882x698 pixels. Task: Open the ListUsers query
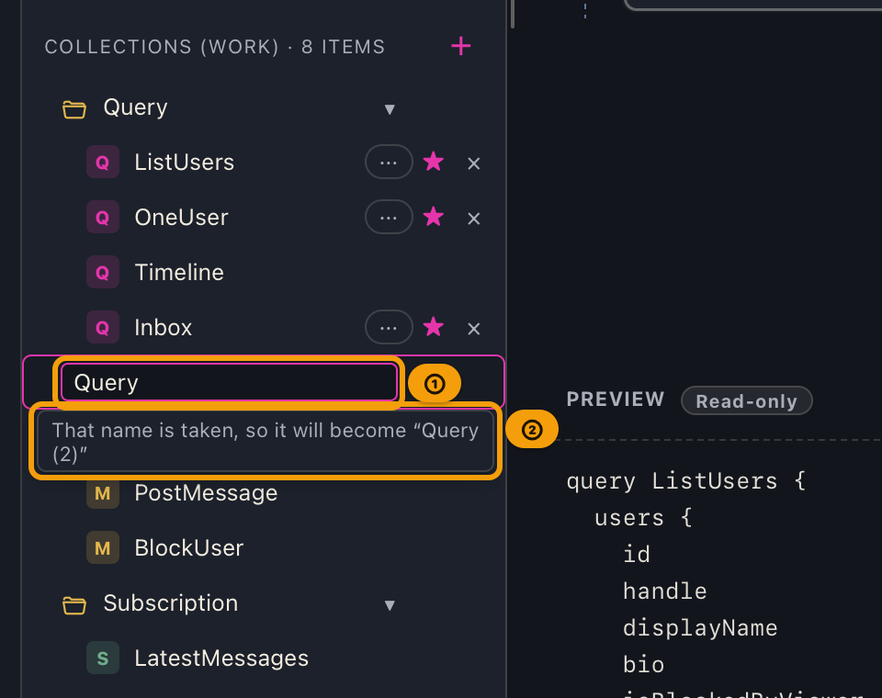(x=184, y=163)
